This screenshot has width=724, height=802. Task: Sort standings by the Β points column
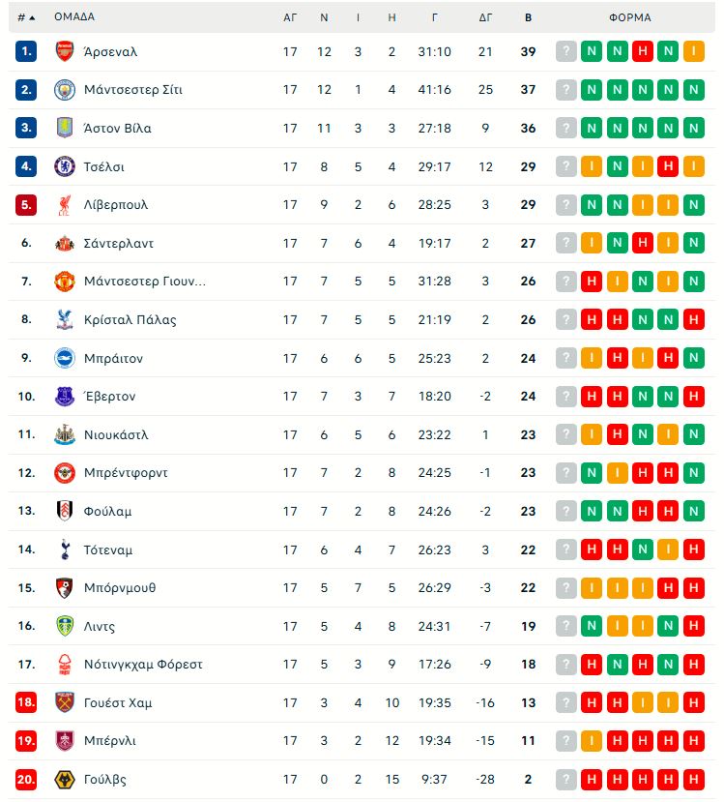click(529, 16)
